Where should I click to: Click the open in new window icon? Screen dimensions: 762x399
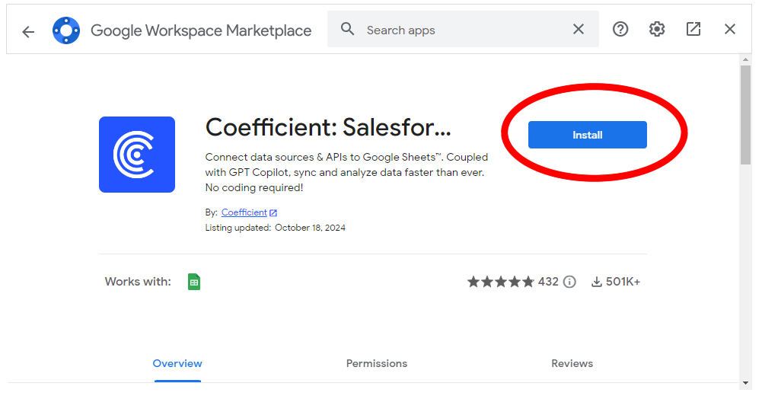coord(693,30)
